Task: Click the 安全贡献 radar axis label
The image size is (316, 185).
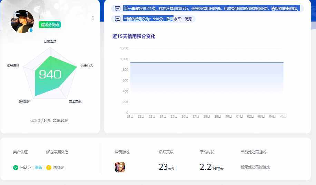Action: coord(75,101)
